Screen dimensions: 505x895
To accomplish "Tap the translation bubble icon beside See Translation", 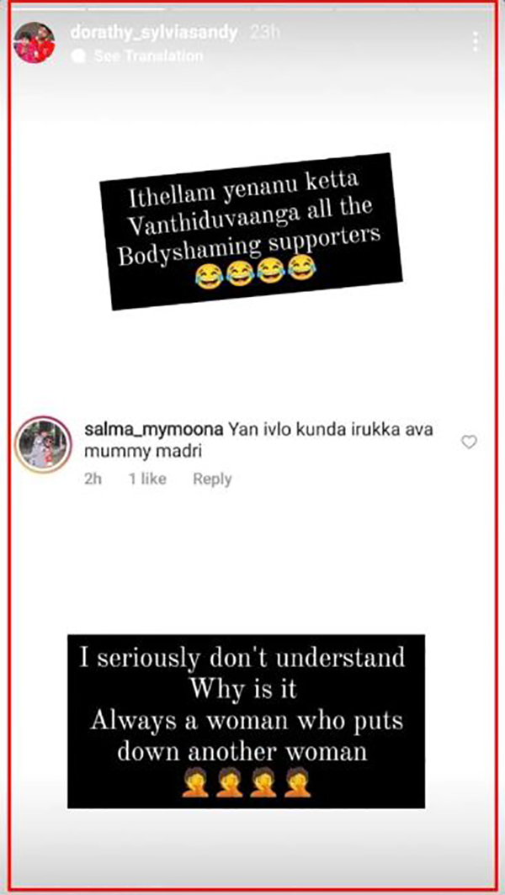I will point(81,56).
